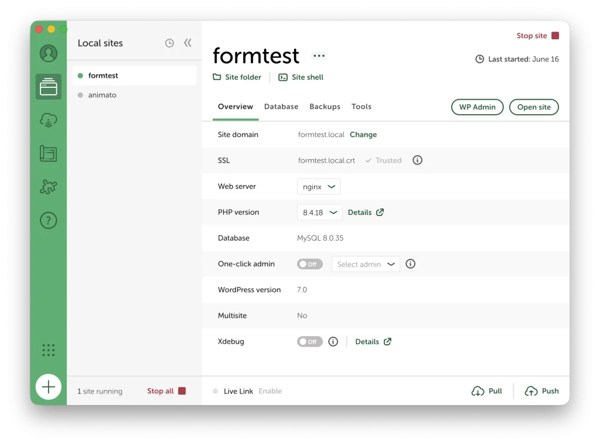
Task: Click One-click admin info icon
Action: pos(411,264)
